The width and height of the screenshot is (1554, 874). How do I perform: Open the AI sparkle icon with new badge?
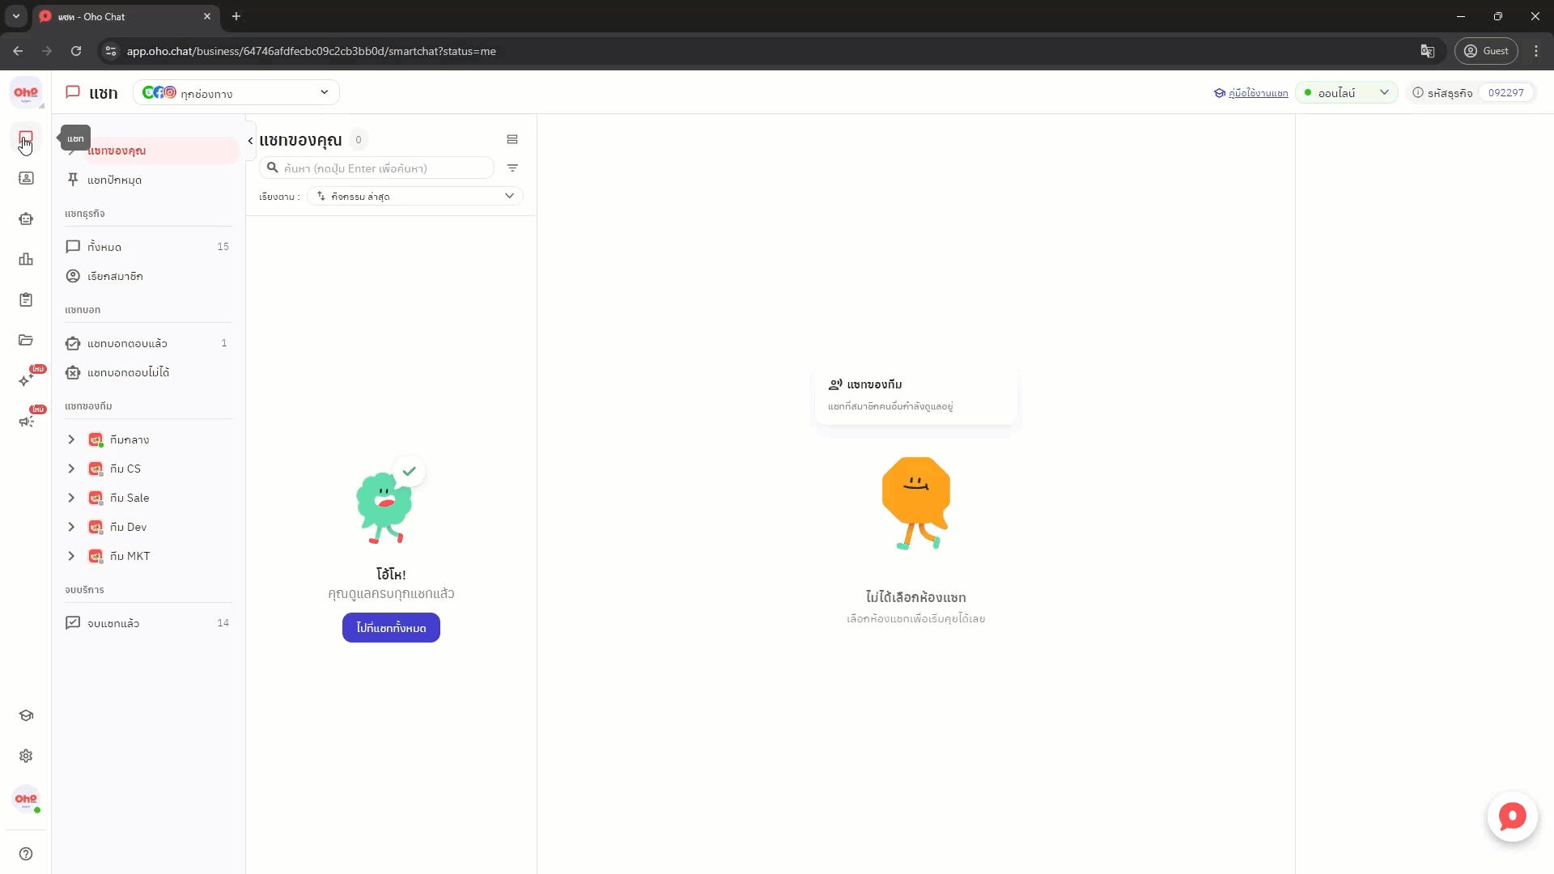tap(26, 380)
